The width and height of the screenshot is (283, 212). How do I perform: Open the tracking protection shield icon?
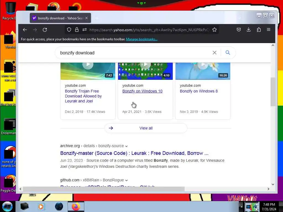click(69, 30)
